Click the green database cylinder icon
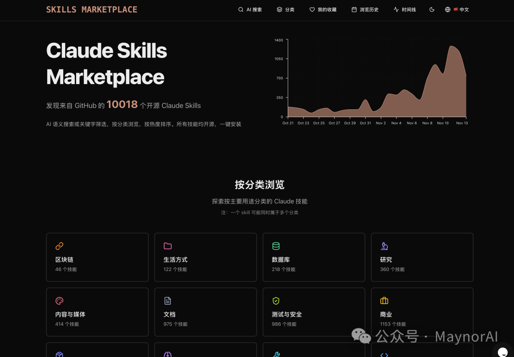Screen dimensions: 514x357 click(276, 246)
